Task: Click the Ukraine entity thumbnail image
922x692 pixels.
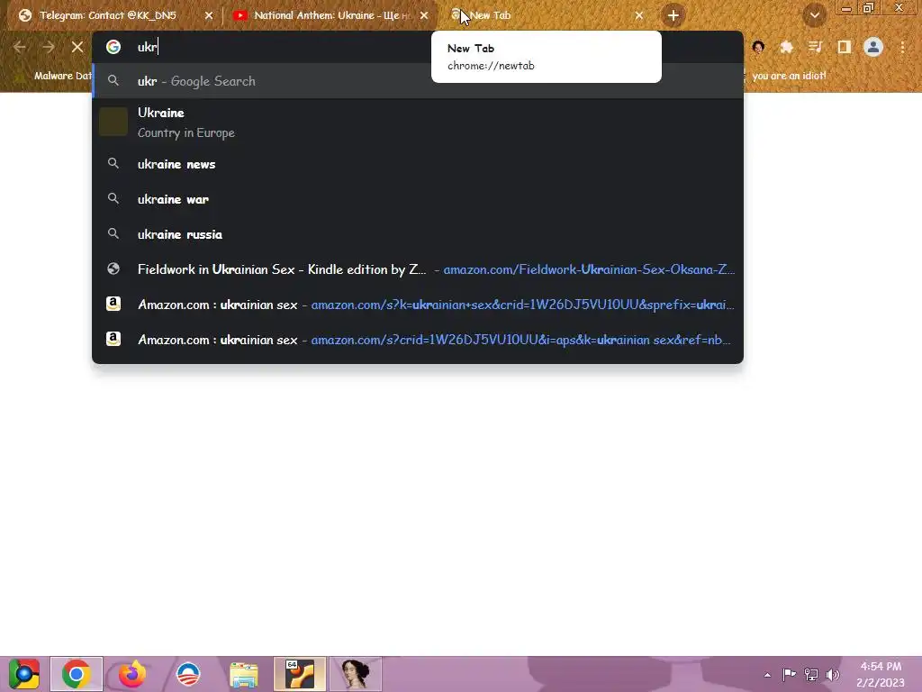Action: point(113,122)
